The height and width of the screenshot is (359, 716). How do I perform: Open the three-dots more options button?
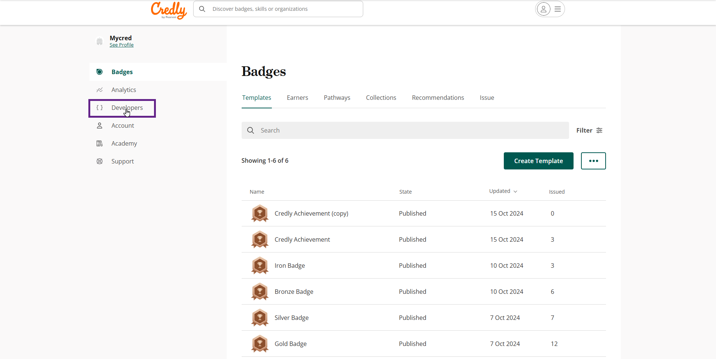pyautogui.click(x=593, y=161)
